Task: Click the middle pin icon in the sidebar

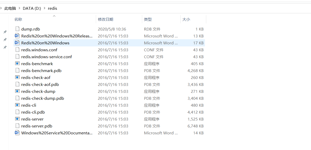Action: [5, 39]
